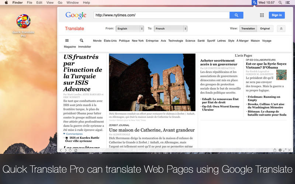
Task: Switch view to Original
Action: [265, 28]
